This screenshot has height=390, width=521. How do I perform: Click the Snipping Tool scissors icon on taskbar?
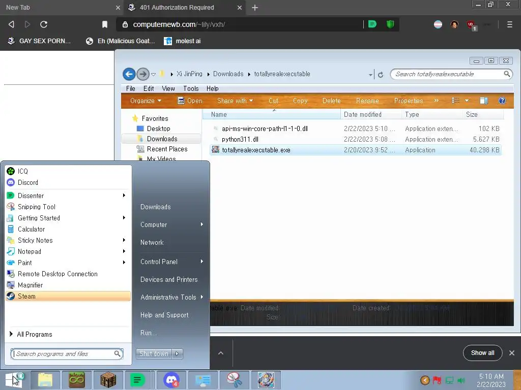[x=234, y=380]
